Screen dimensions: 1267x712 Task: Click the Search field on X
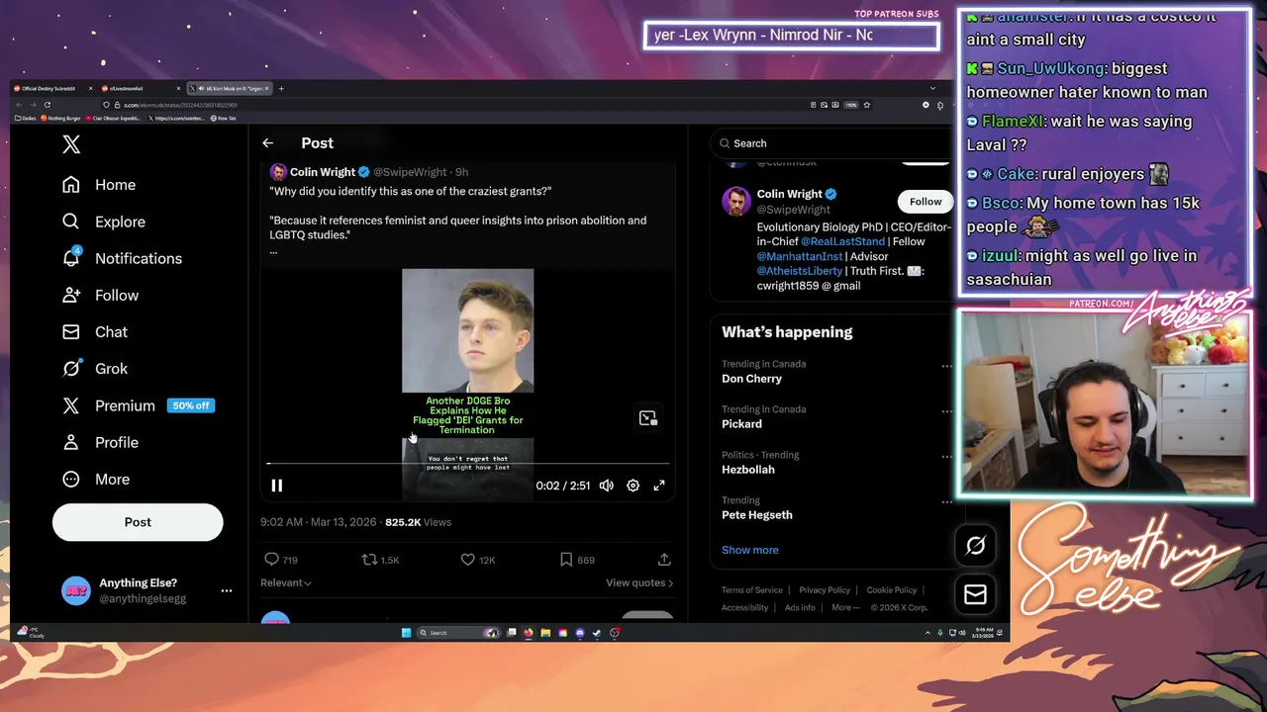(829, 143)
